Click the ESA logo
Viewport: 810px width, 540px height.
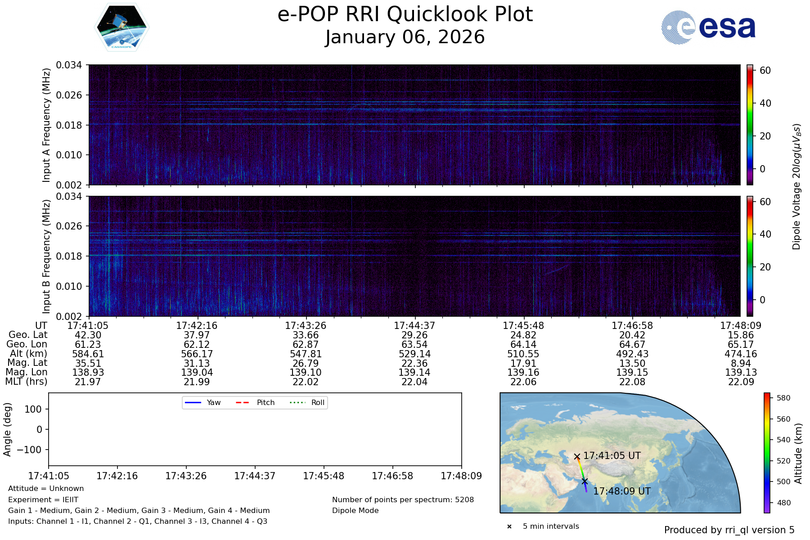[x=708, y=27]
